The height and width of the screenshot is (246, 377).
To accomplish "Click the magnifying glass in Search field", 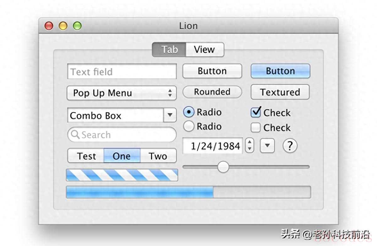I will (75, 135).
